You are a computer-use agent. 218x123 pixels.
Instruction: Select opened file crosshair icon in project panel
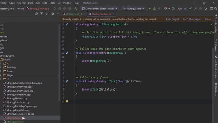point(36,14)
